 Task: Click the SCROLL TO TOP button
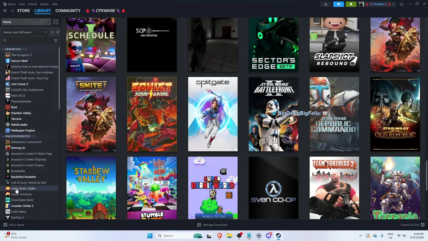coord(214,217)
